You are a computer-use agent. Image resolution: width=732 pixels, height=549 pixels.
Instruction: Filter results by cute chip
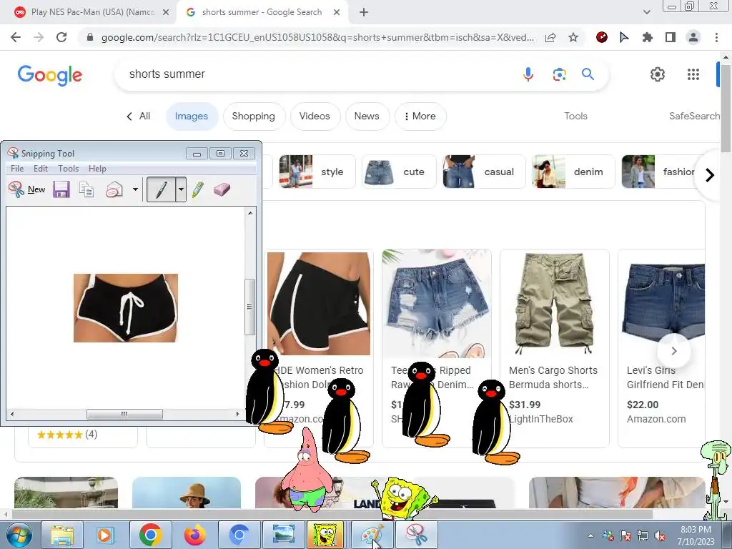(399, 172)
